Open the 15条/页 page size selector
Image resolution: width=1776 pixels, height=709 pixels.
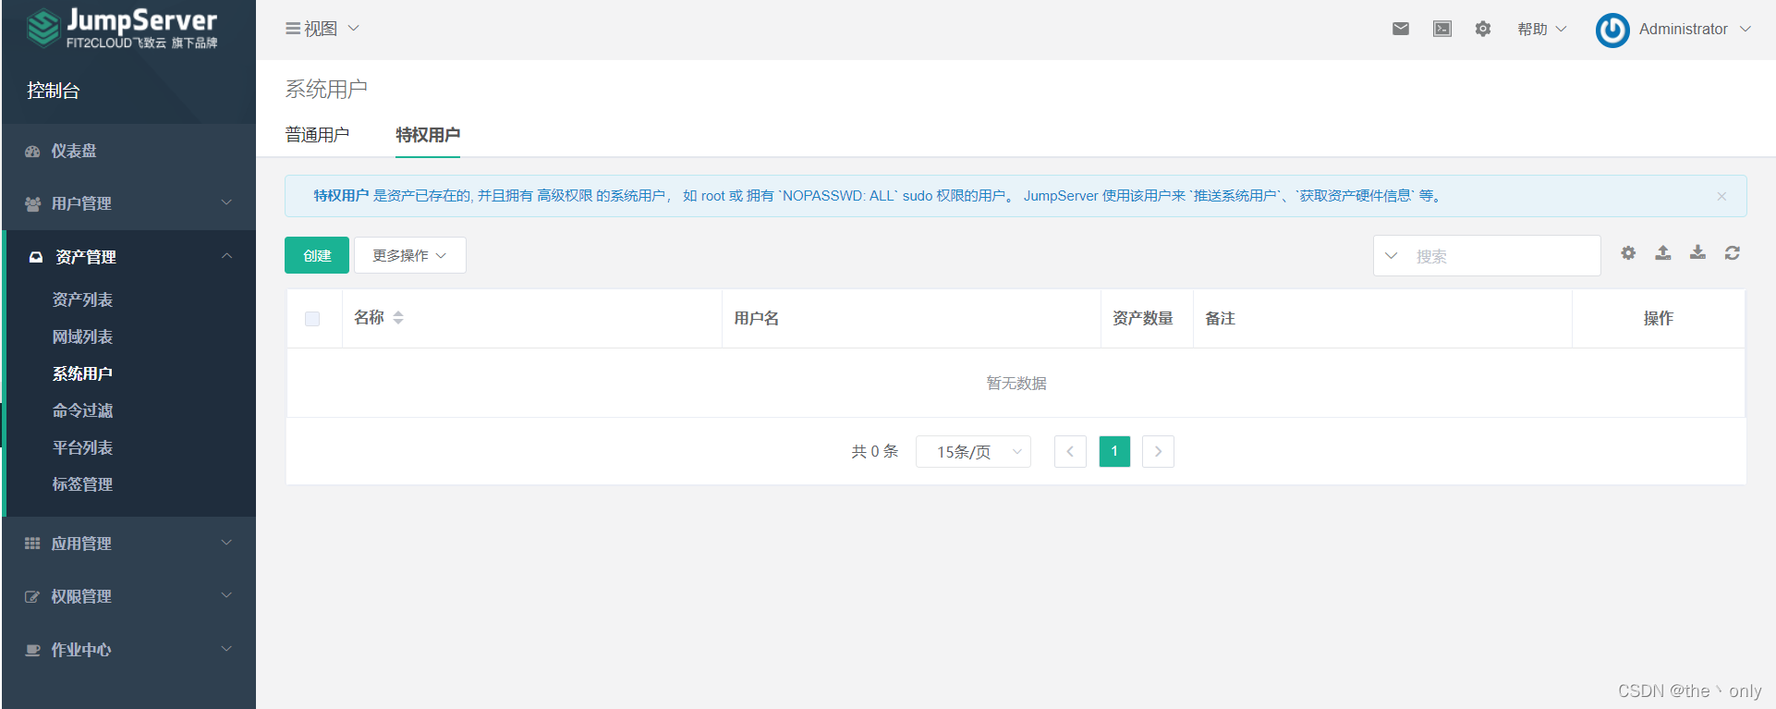coord(973,451)
